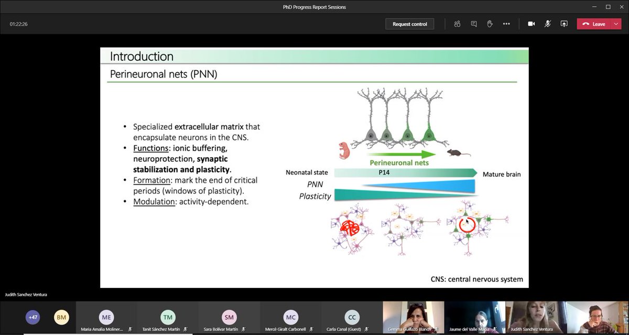Screen dimensions: 629x335
Task: Show the +47 overflow participants
Action: 33,317
